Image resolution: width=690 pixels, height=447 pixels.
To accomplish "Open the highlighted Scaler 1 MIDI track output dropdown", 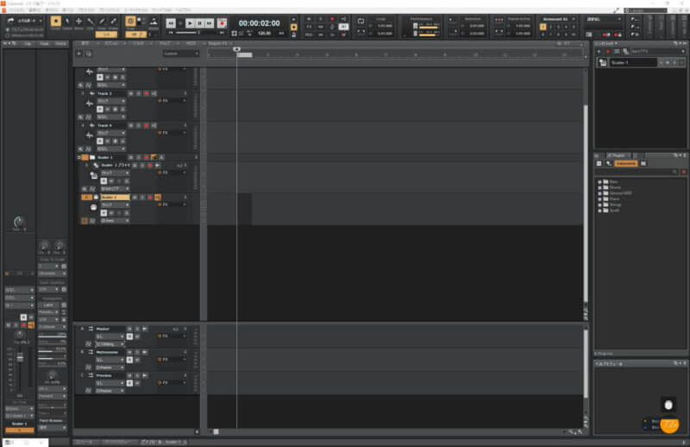I will pos(115,220).
